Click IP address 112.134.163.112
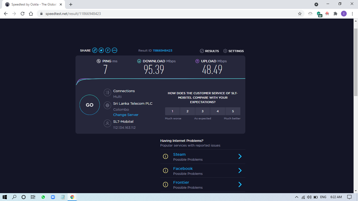This screenshot has height=201, width=358. pyautogui.click(x=124, y=128)
